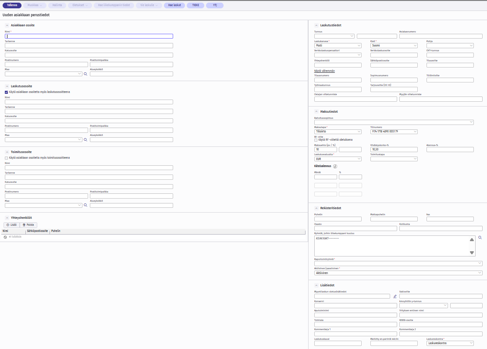Check use customer address as delivery address

(6, 158)
